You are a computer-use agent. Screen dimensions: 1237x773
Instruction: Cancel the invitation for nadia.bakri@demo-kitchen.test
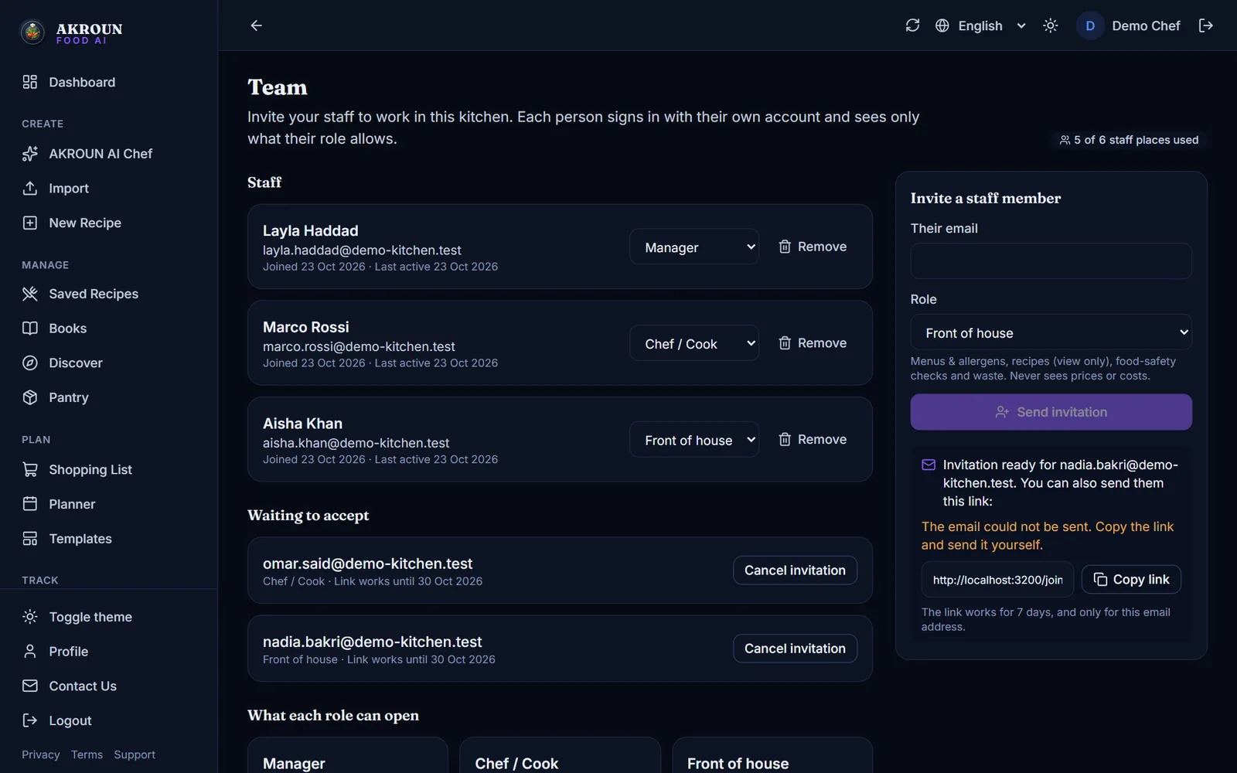click(795, 649)
